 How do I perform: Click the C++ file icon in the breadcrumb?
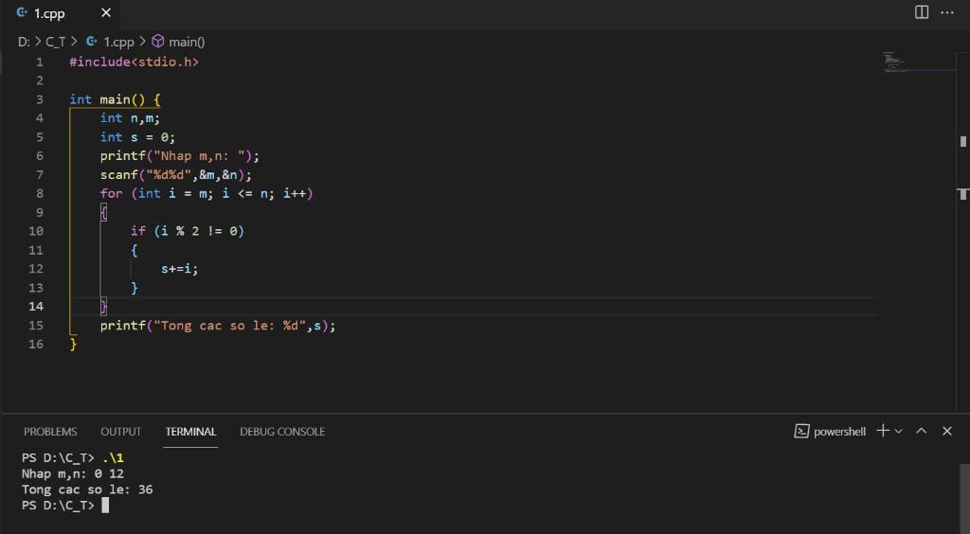click(x=92, y=42)
